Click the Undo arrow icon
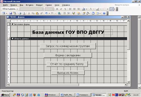This screenshot has width=141, height=97. 46,13
